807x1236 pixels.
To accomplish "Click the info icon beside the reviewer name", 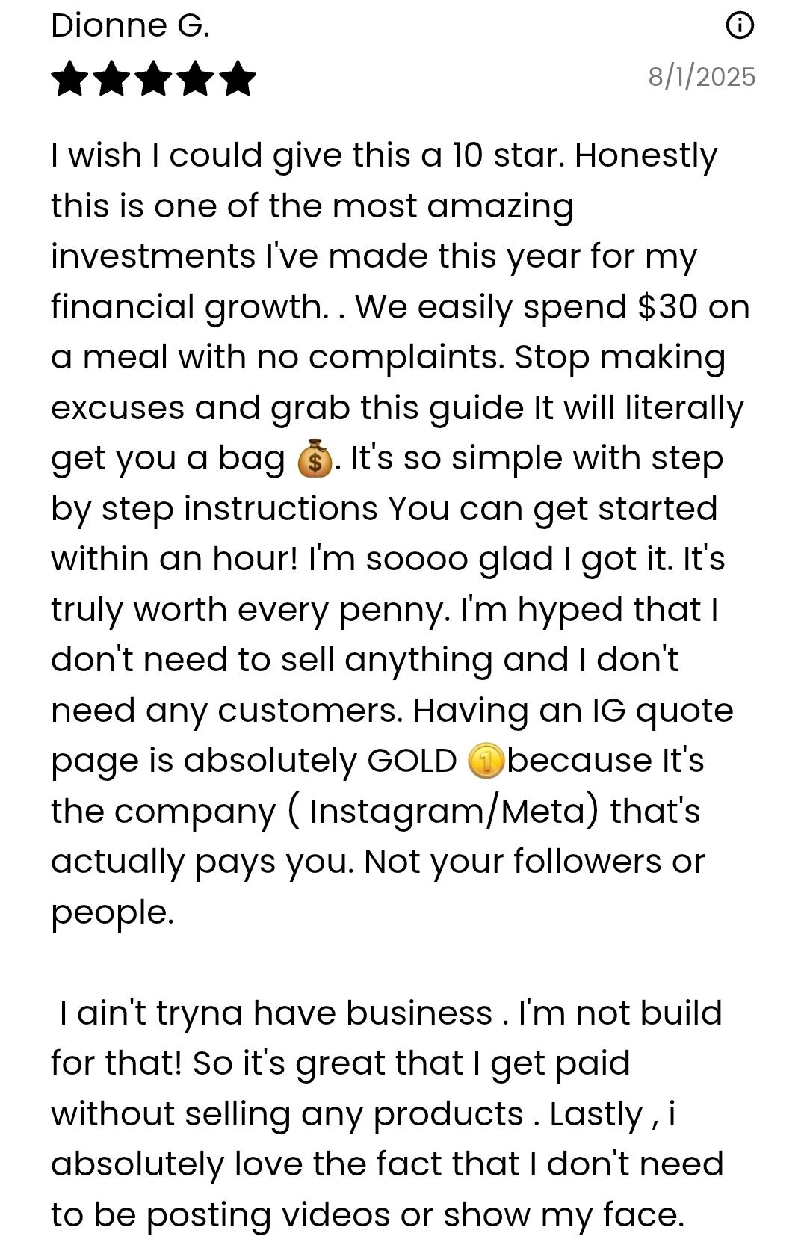I will click(x=740, y=26).
